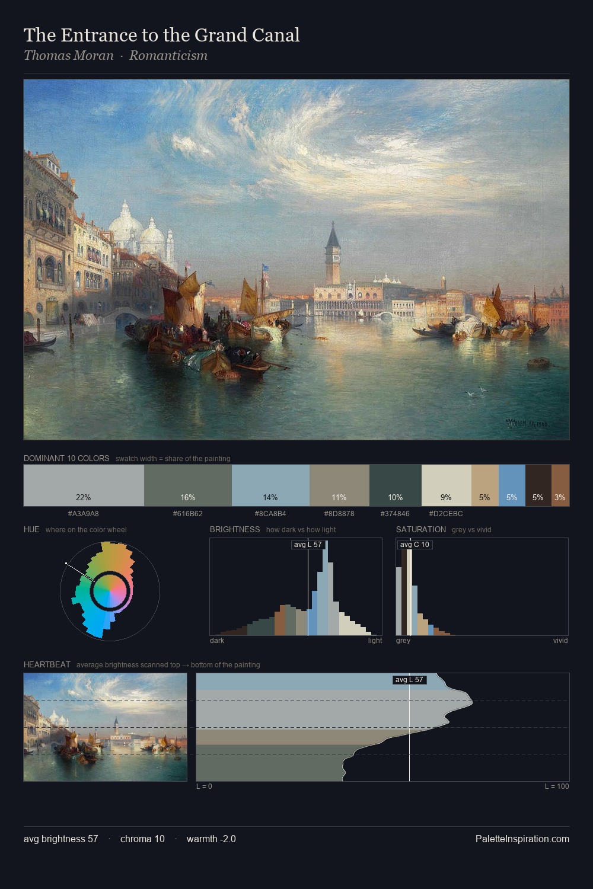Click footer text warmth -2.0
The width and height of the screenshot is (593, 889).
click(x=211, y=839)
